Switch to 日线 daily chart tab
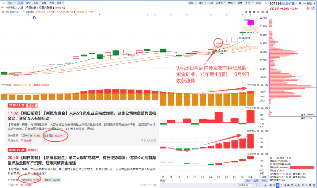The width and height of the screenshot is (317, 188). click(x=21, y=3)
